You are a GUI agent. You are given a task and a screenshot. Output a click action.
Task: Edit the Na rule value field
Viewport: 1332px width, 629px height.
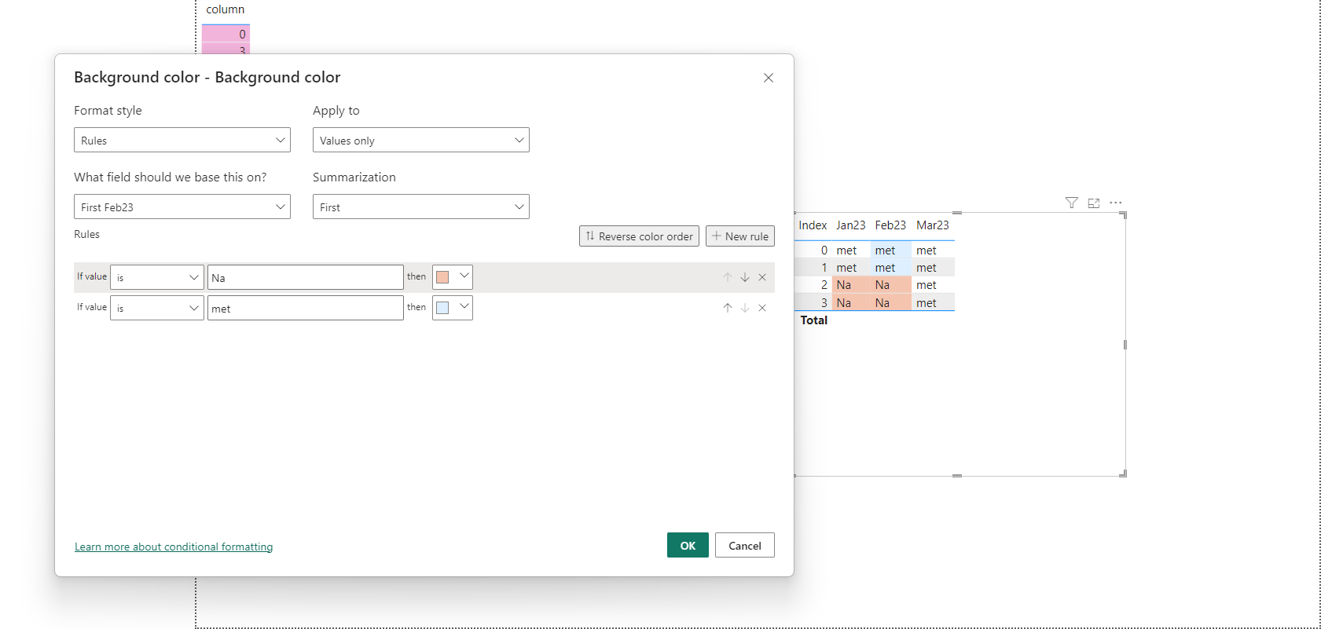pos(306,277)
